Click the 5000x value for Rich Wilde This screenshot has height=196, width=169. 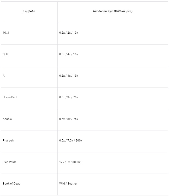point(76,162)
